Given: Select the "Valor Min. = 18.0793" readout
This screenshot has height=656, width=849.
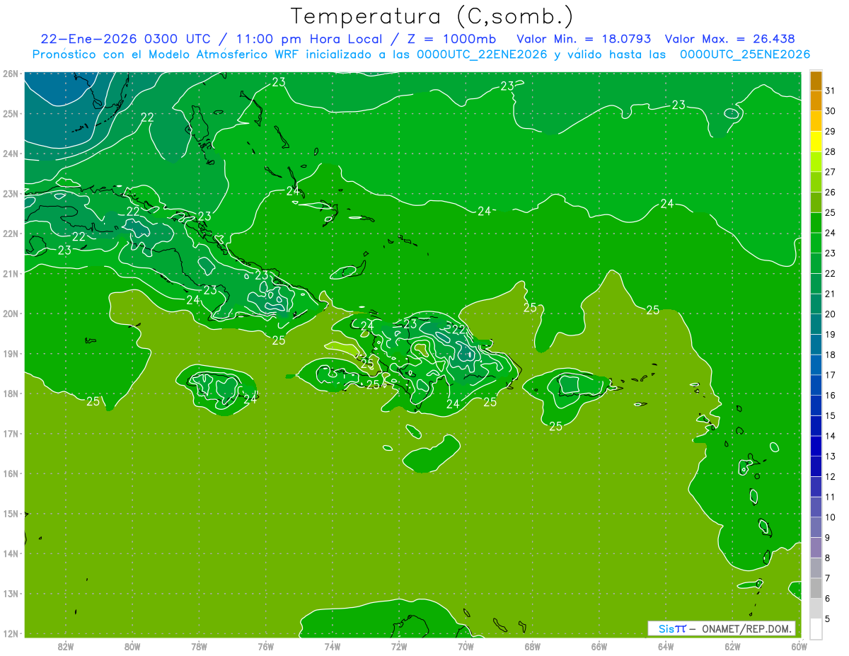Looking at the screenshot, I should (x=584, y=39).
